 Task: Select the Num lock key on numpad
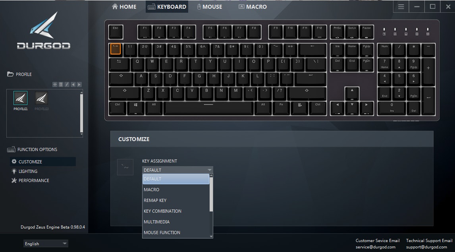click(384, 50)
